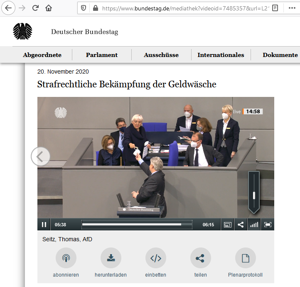The image size is (300, 287).
Task: Open the Dokumente menu
Action: click(x=280, y=55)
